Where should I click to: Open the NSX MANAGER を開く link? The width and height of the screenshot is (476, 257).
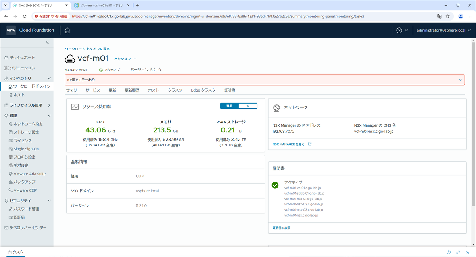[288, 144]
